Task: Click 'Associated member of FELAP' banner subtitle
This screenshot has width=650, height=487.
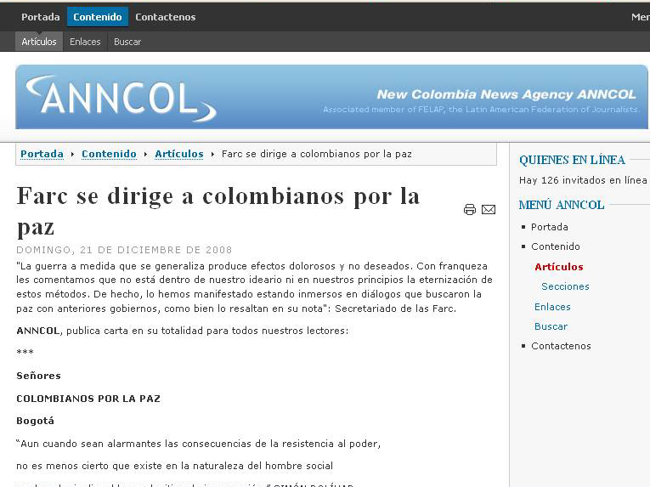Action: pyautogui.click(x=481, y=110)
